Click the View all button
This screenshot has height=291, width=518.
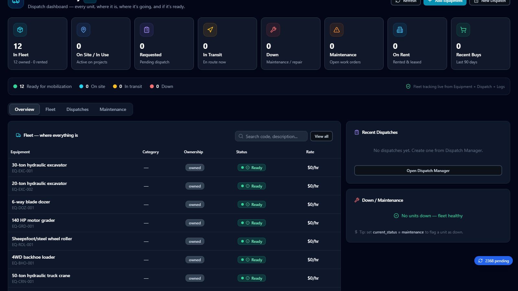pos(321,136)
